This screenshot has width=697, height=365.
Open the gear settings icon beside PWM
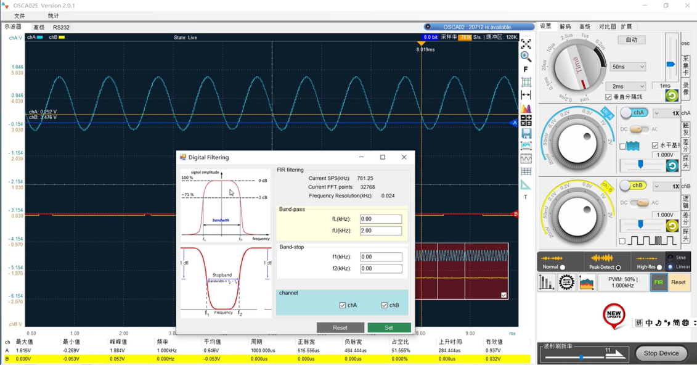point(566,282)
